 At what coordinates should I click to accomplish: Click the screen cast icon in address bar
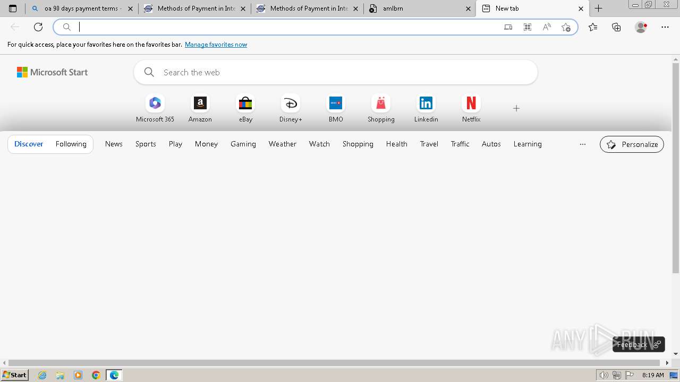[508, 27]
